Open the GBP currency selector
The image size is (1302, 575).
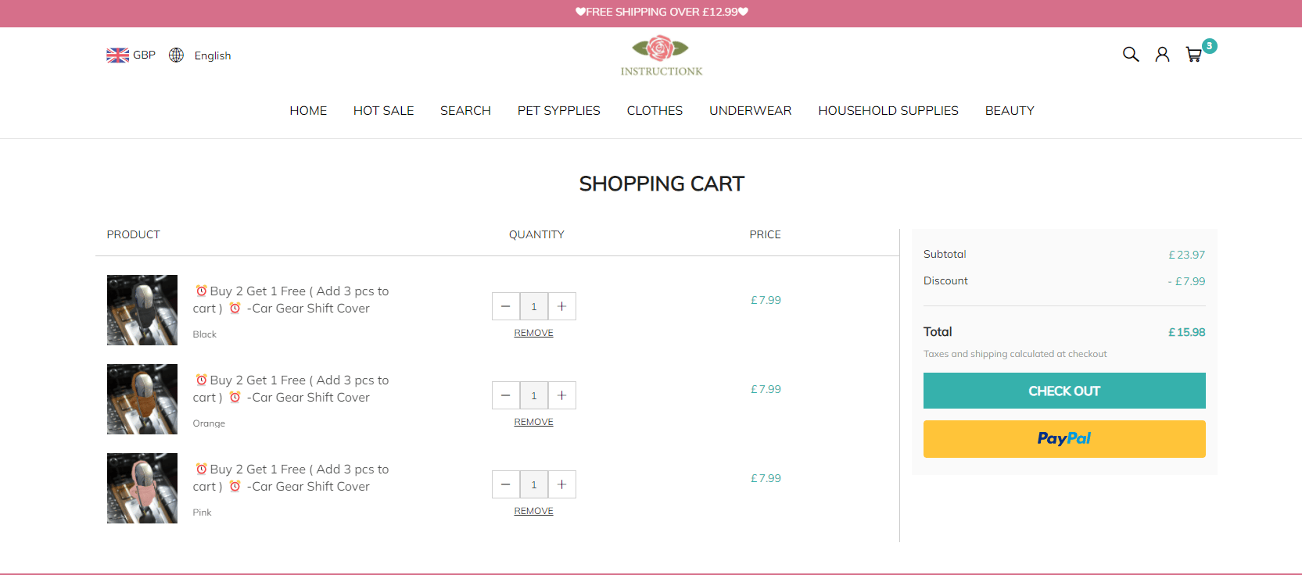(131, 55)
